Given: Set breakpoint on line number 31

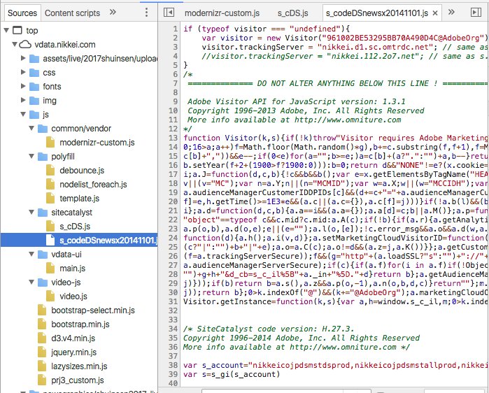Looking at the screenshot, I should pyautogui.click(x=173, y=301).
